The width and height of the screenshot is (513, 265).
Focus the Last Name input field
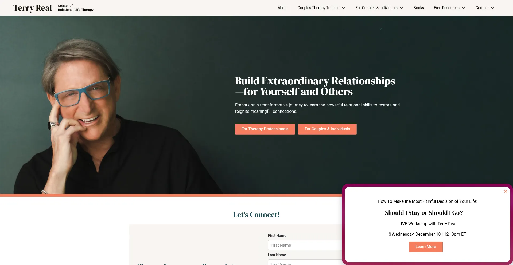(x=305, y=262)
